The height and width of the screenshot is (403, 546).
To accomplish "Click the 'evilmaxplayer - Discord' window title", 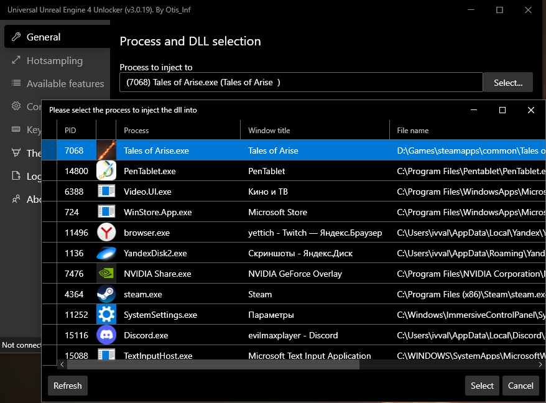I will click(x=293, y=335).
